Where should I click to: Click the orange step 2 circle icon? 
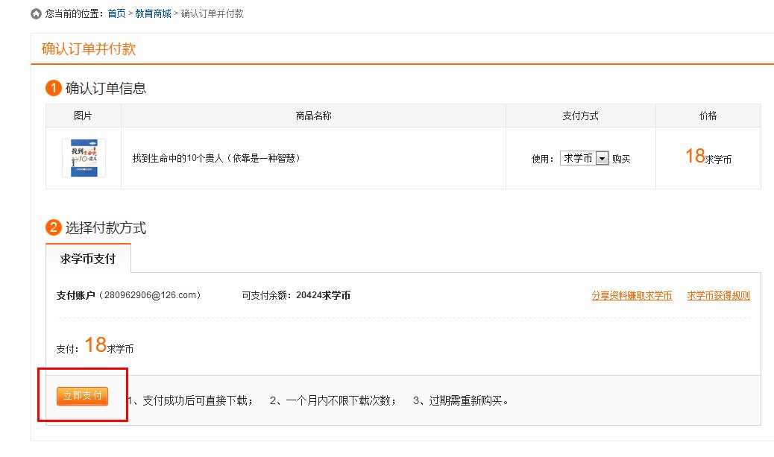point(53,228)
